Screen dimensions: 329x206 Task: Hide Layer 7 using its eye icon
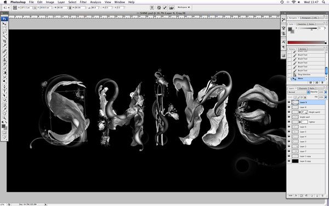(289, 152)
